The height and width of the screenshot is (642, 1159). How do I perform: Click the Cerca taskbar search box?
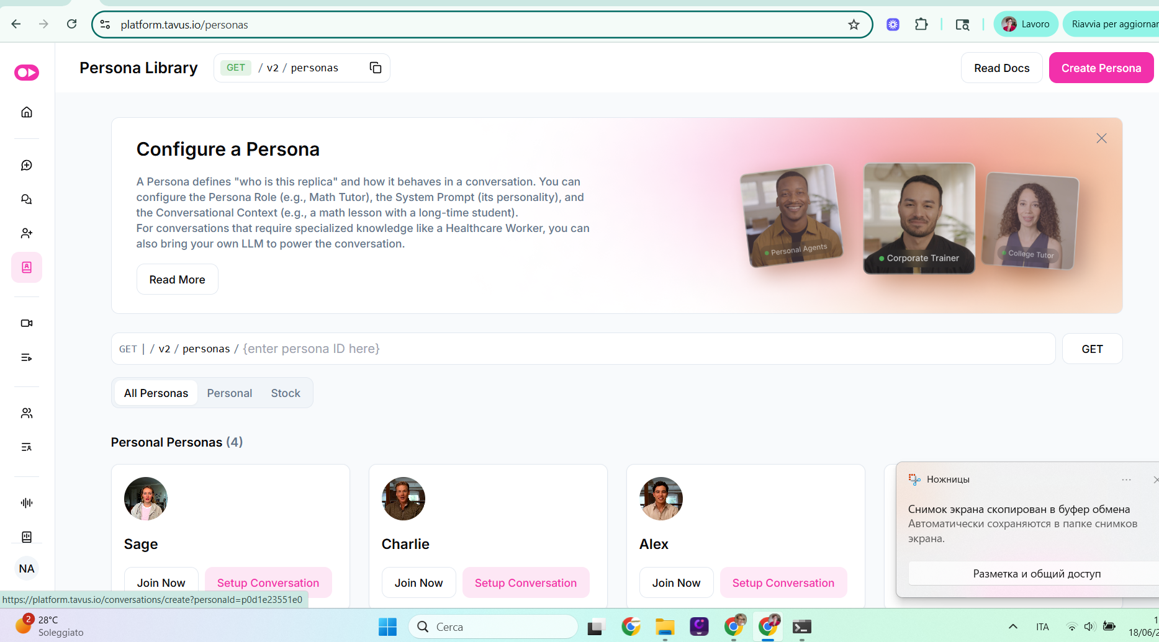point(493,626)
